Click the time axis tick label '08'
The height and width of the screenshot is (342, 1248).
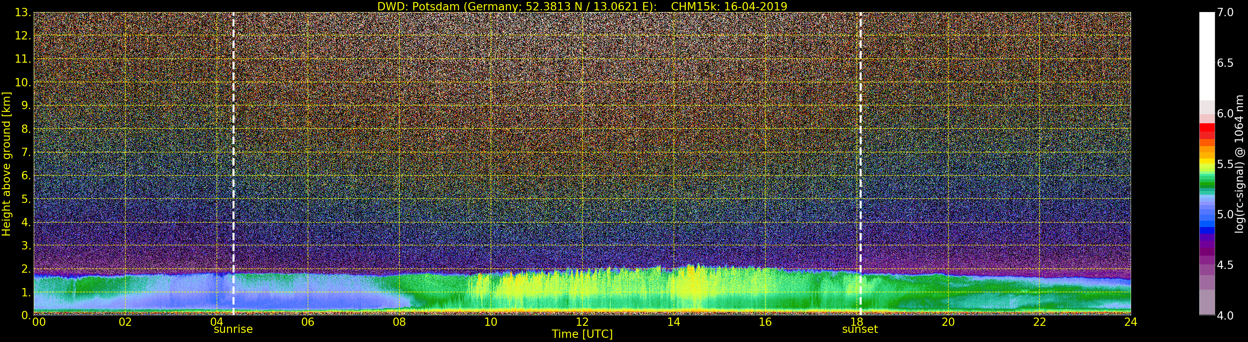click(x=399, y=322)
